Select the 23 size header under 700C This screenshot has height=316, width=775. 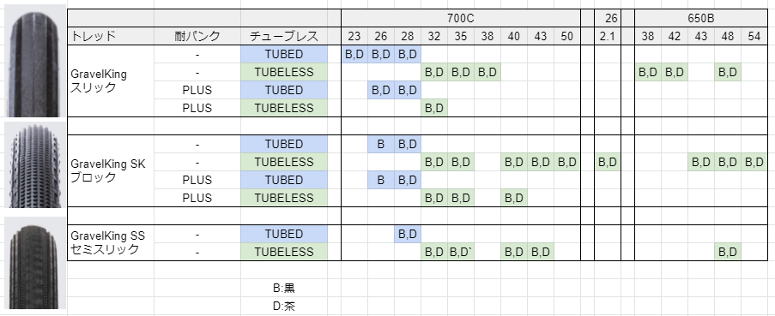click(354, 36)
